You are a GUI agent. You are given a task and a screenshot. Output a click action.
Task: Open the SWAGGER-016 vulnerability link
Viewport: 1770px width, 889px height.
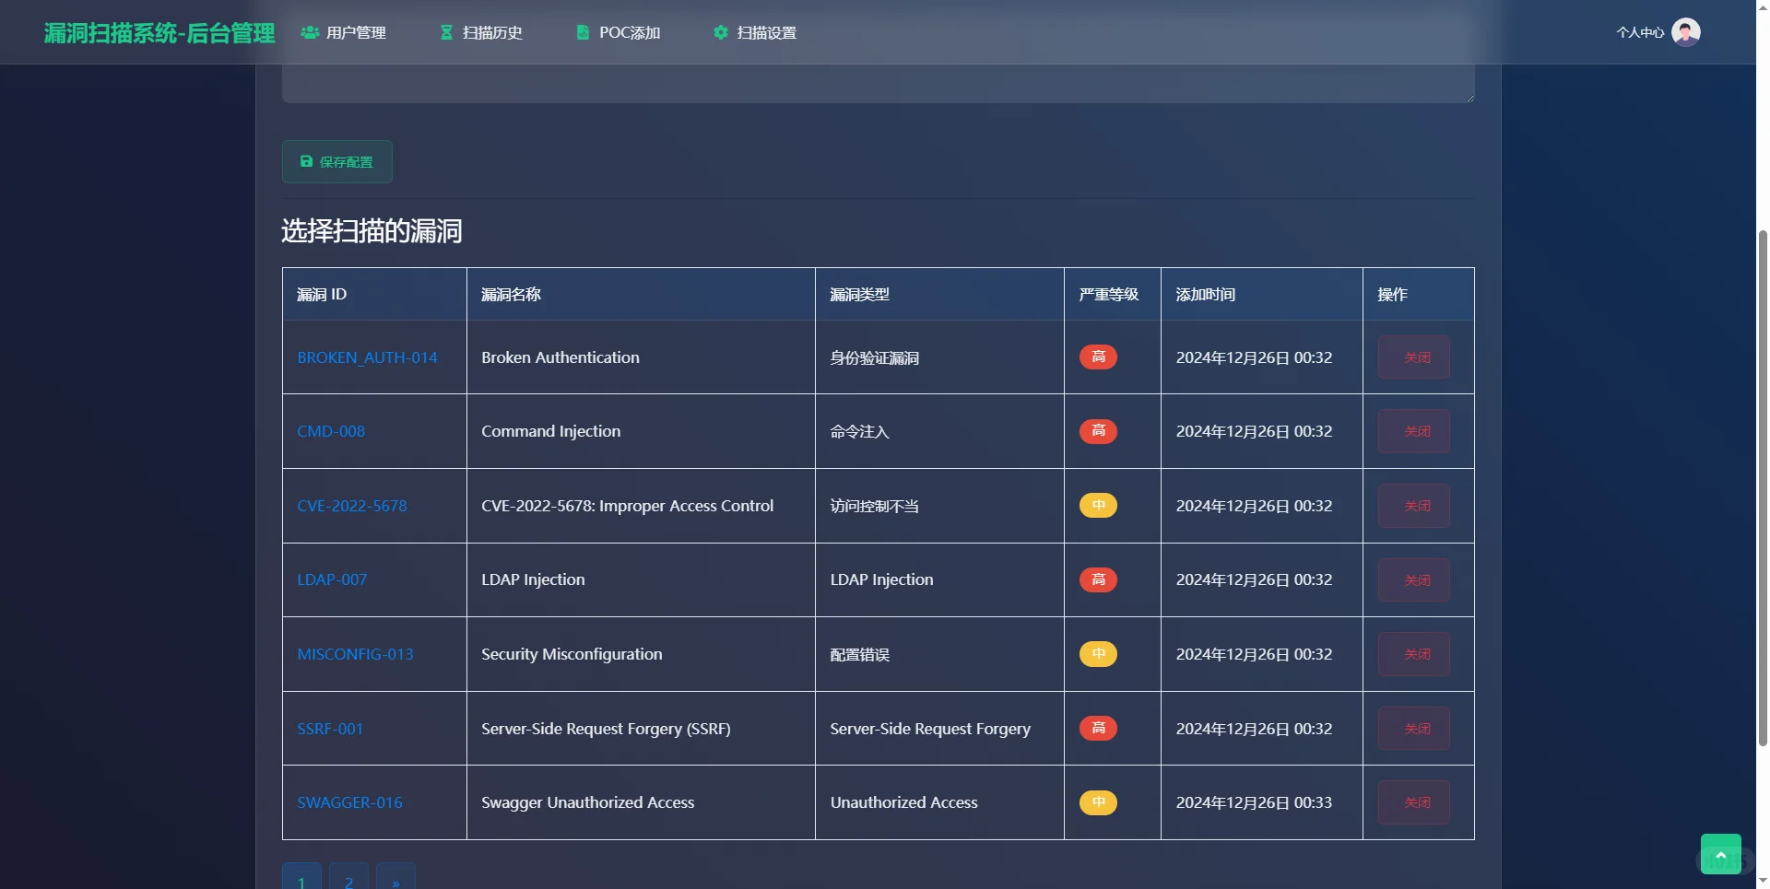tap(349, 802)
